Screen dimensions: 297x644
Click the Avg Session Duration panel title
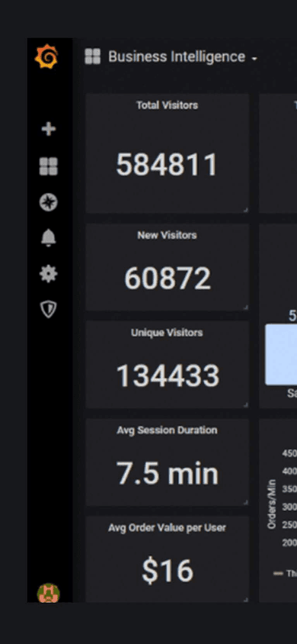click(x=167, y=430)
